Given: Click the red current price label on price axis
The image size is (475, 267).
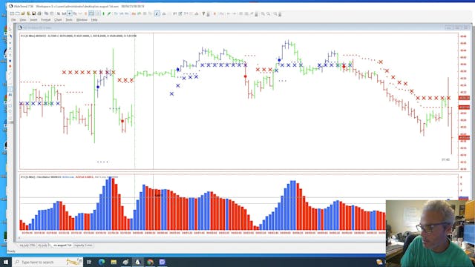Looking at the screenshot, I should (464, 137).
